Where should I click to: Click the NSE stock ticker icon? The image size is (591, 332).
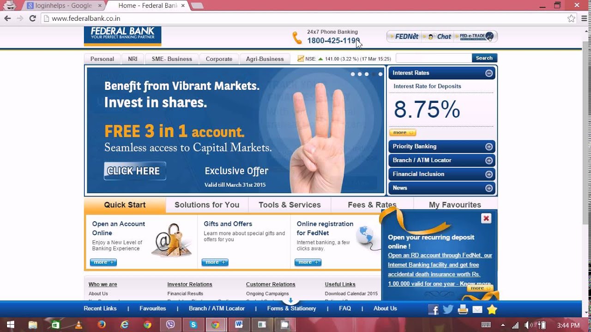point(301,59)
